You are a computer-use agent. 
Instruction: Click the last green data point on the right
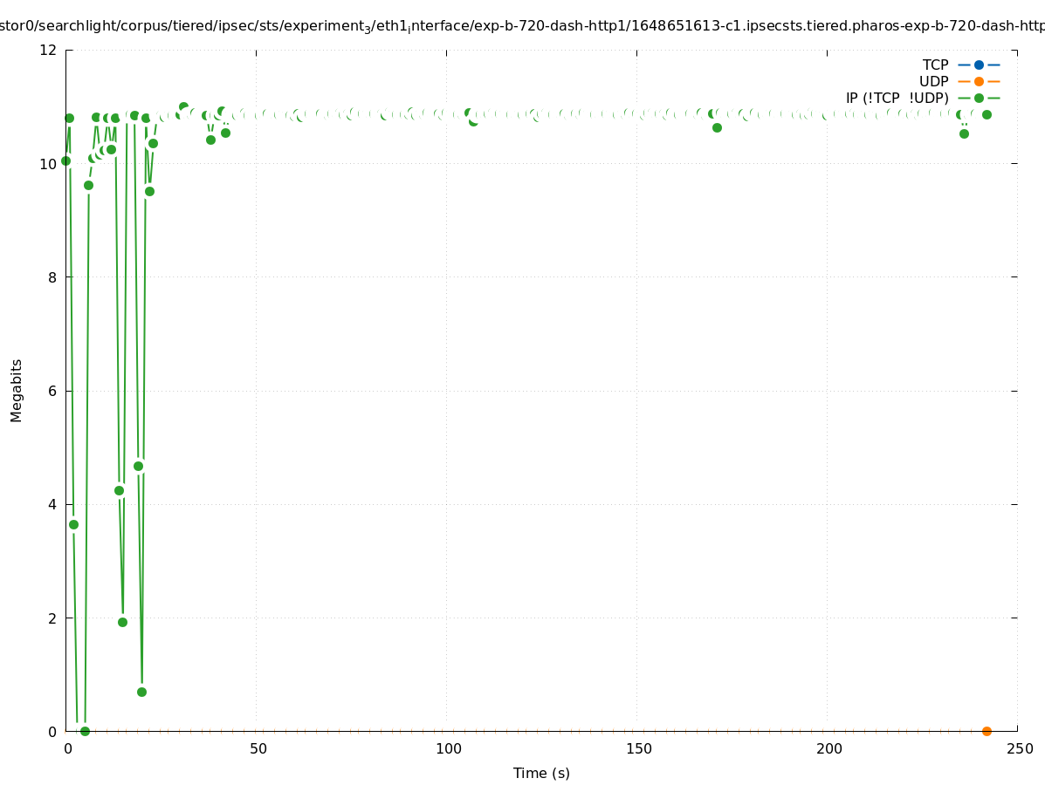pos(987,114)
